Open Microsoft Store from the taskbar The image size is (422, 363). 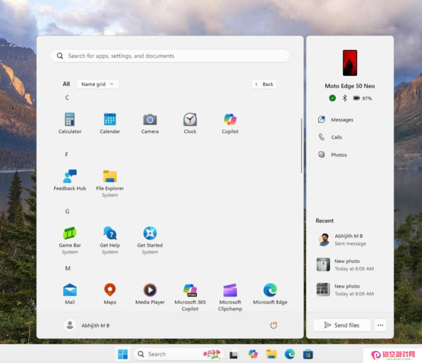pyautogui.click(x=308, y=354)
